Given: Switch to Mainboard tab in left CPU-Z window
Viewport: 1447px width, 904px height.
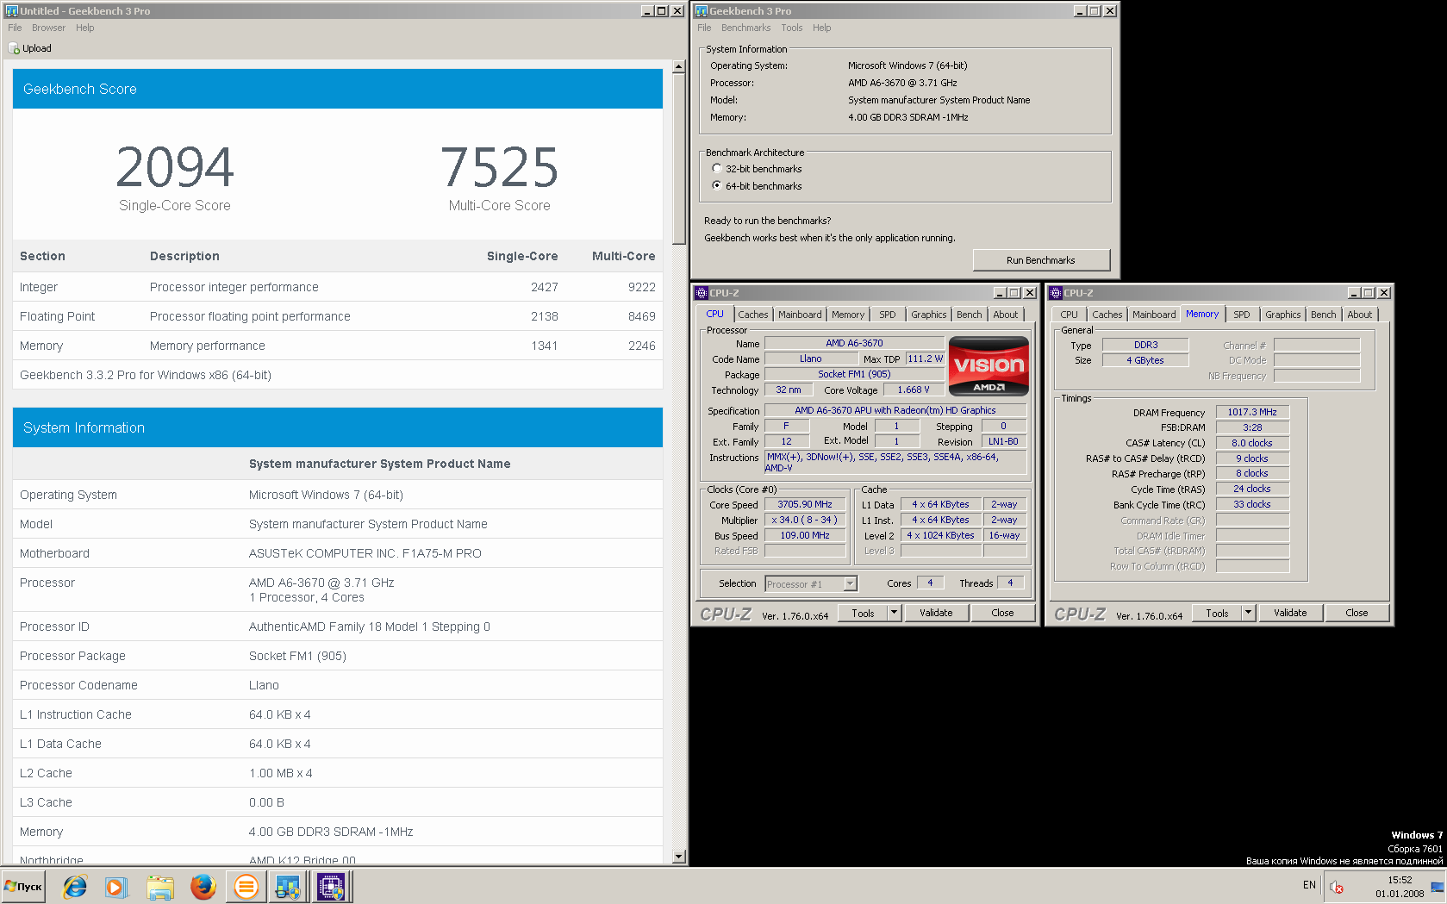Looking at the screenshot, I should tap(800, 315).
